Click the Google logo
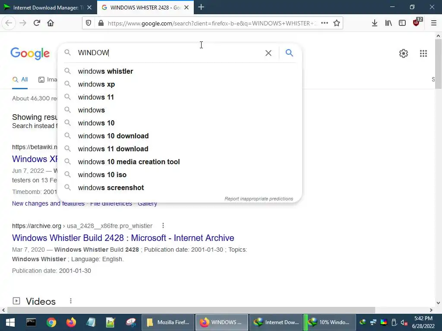This screenshot has width=442, height=331. click(x=30, y=53)
